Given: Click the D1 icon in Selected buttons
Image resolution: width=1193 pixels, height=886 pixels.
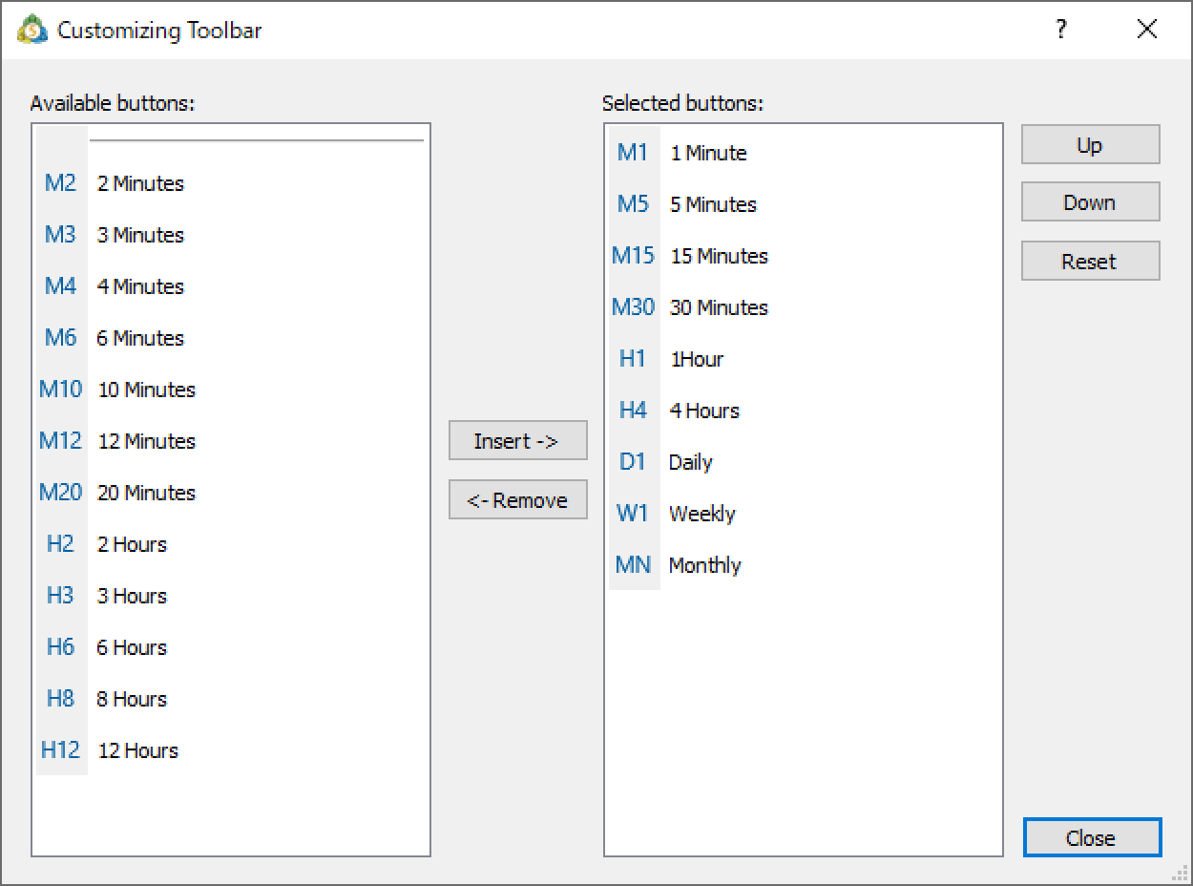Looking at the screenshot, I should [x=633, y=462].
